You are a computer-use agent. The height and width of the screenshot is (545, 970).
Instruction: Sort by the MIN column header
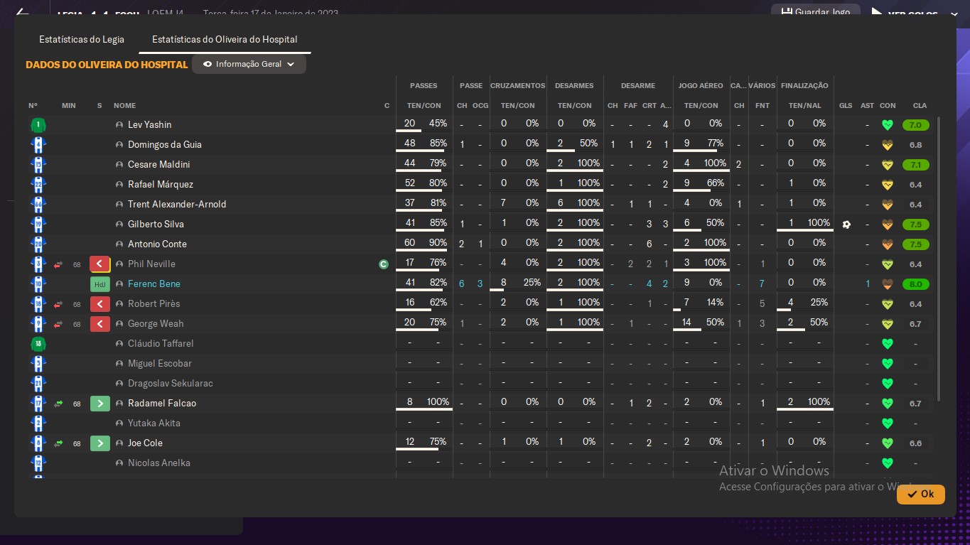(68, 106)
